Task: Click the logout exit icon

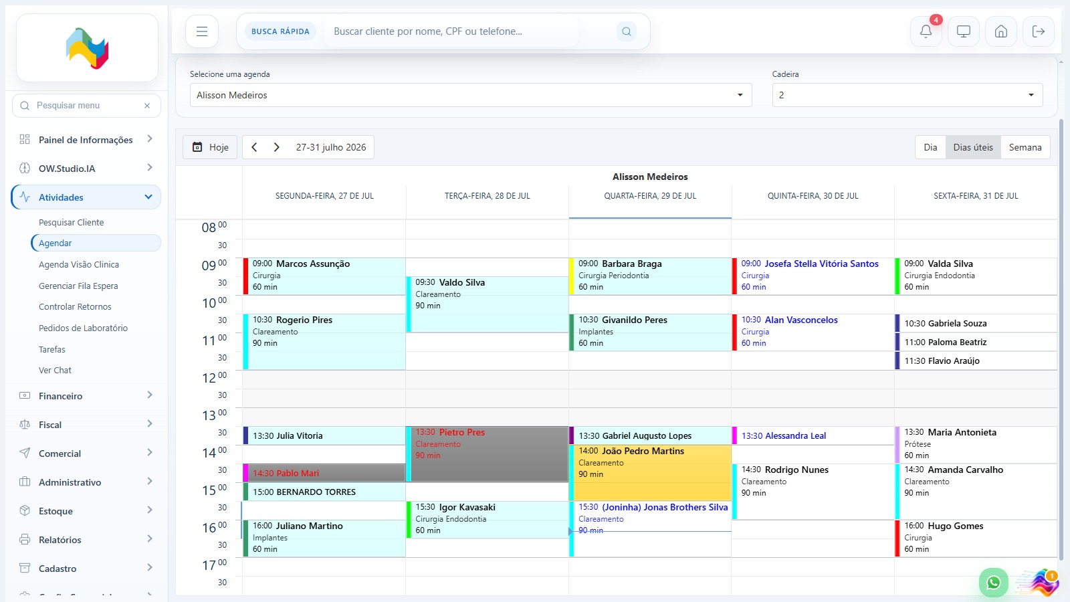Action: pos(1039,31)
